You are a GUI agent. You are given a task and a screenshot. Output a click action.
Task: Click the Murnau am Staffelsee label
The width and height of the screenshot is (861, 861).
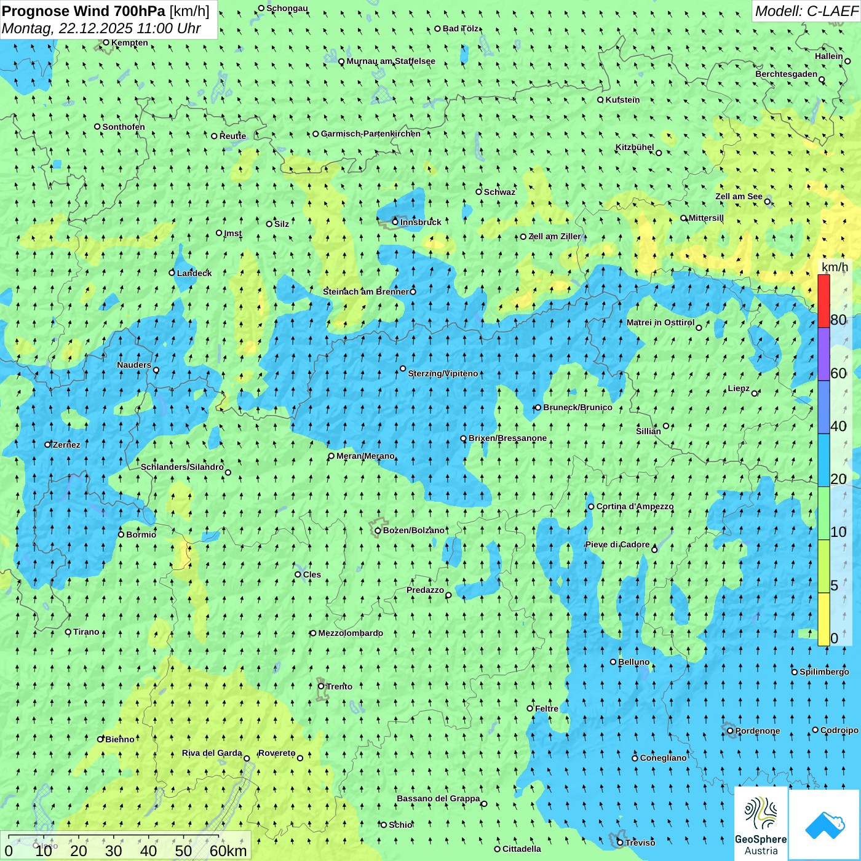coord(391,61)
